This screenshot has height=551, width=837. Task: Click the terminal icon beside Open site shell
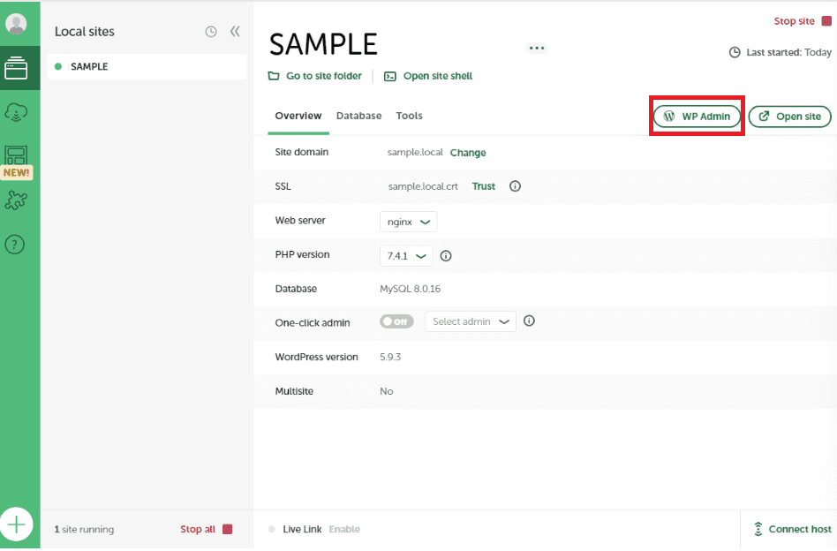[x=390, y=76]
